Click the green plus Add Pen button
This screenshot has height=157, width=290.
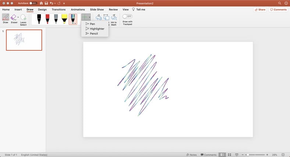click(x=85, y=17)
